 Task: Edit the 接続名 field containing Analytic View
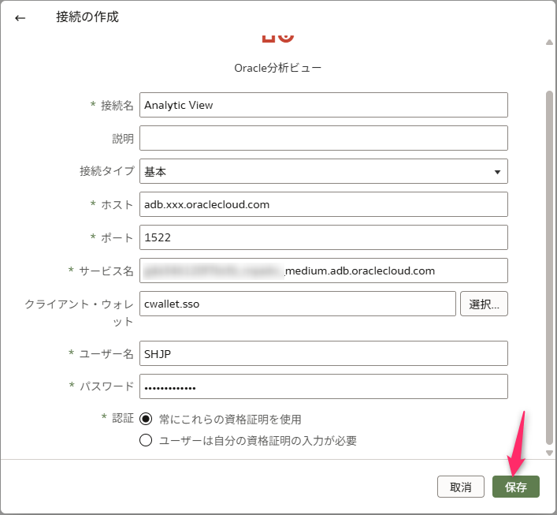(x=324, y=105)
